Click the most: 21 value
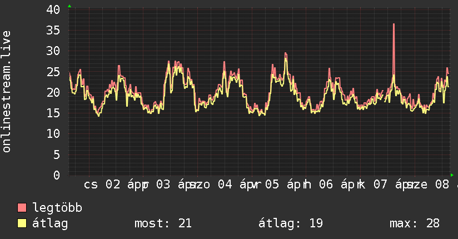Image resolution: width=458 pixels, height=239 pixels. pos(163,223)
